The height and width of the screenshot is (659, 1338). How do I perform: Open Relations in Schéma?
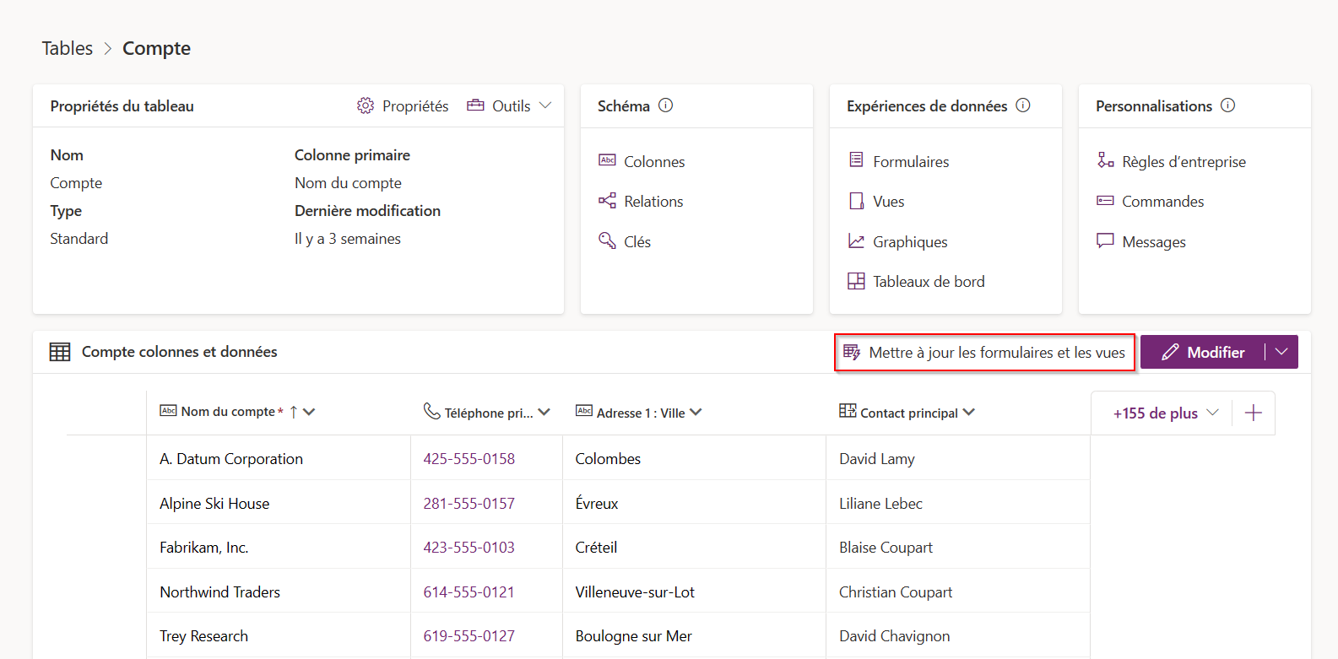pyautogui.click(x=653, y=201)
